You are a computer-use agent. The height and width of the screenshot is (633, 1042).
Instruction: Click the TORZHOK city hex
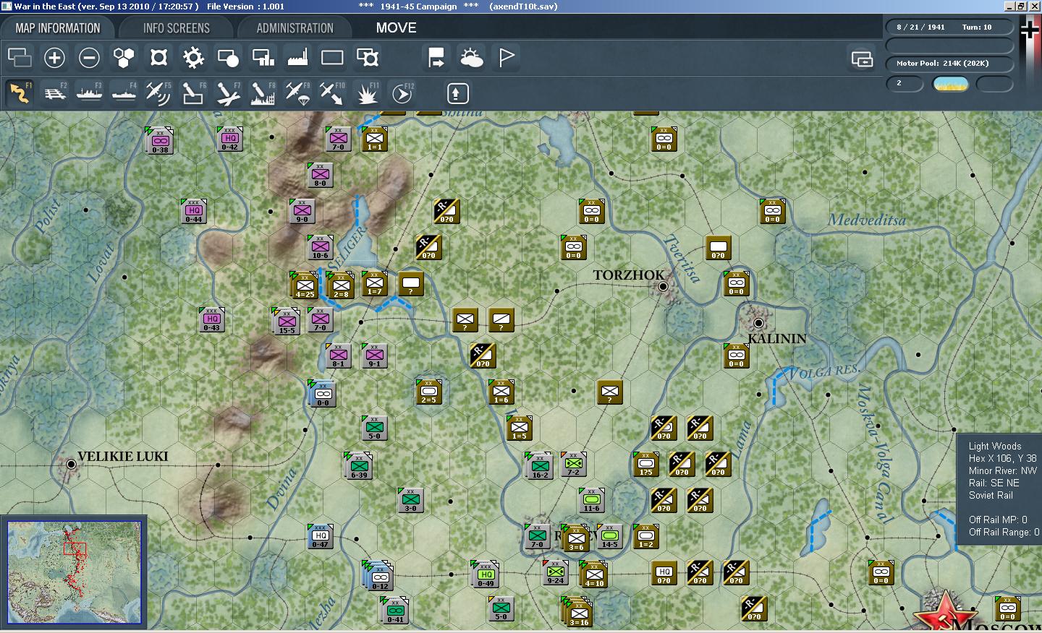coord(663,287)
